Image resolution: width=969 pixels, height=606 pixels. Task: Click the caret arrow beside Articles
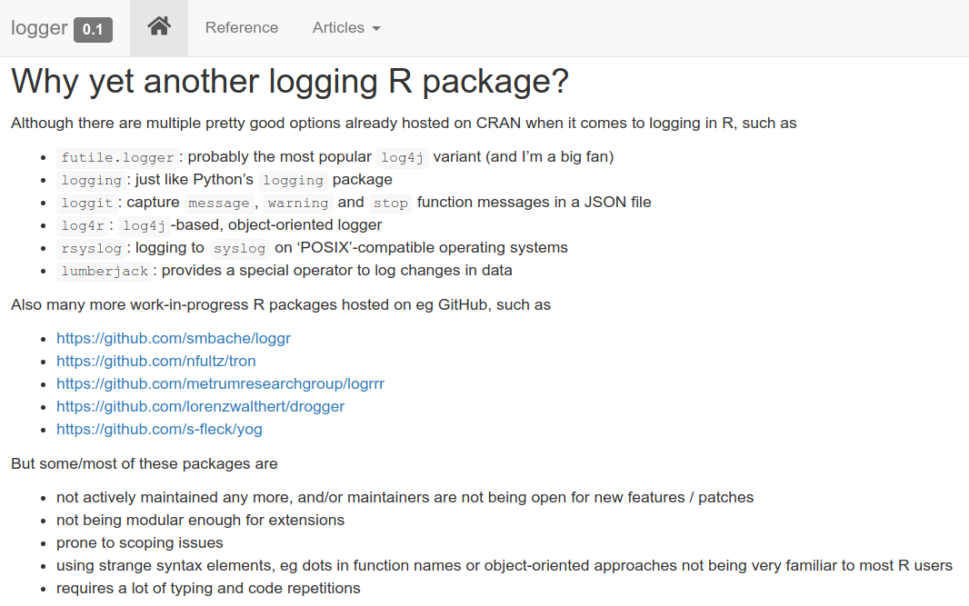point(376,28)
